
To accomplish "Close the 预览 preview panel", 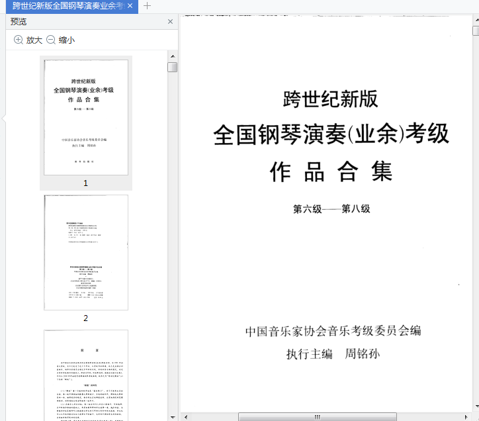I will [170, 21].
